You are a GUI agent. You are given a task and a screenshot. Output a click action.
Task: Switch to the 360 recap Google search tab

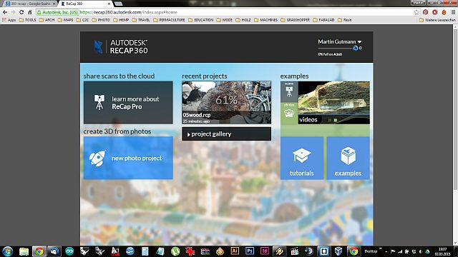[30, 4]
